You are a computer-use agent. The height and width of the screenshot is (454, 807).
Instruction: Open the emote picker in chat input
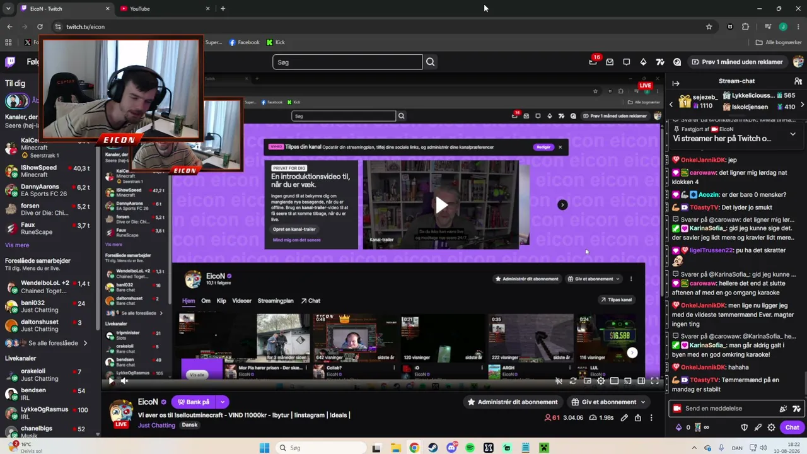point(783,409)
